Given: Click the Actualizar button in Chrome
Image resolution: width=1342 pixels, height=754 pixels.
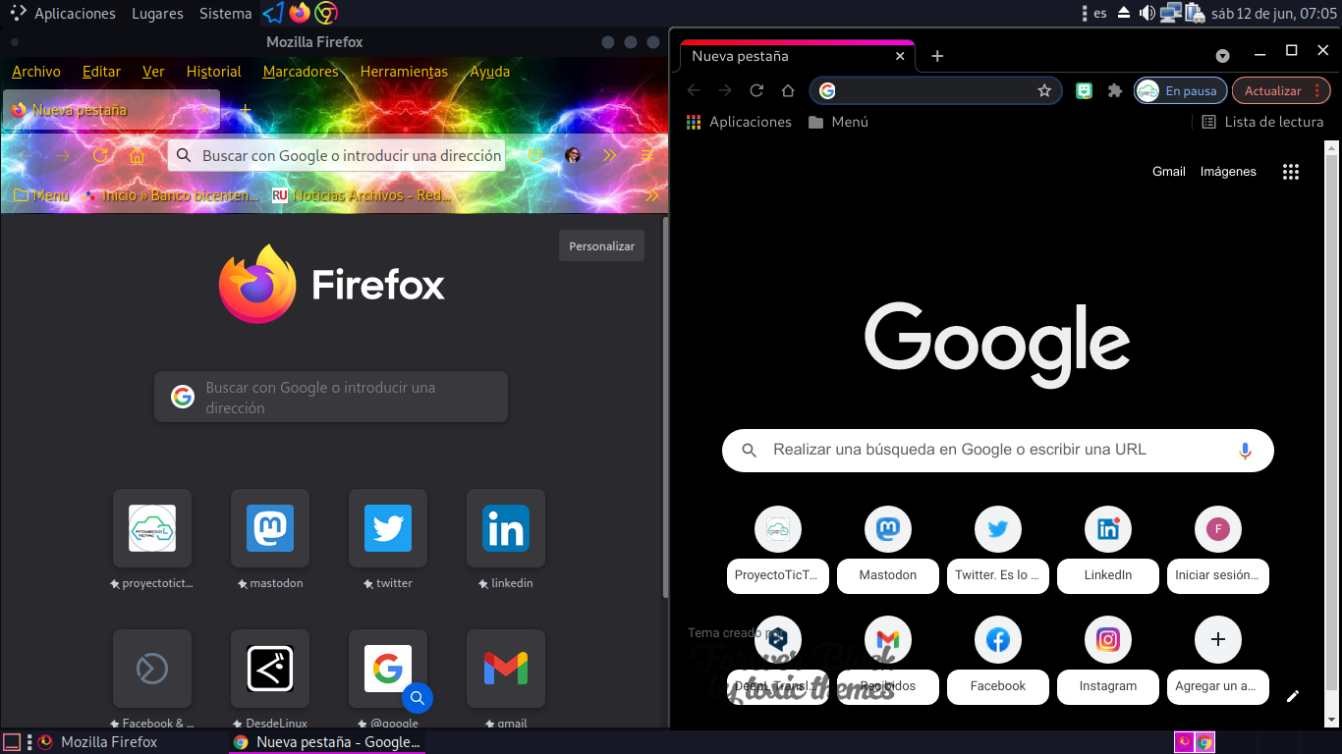Looking at the screenshot, I should click(x=1272, y=90).
